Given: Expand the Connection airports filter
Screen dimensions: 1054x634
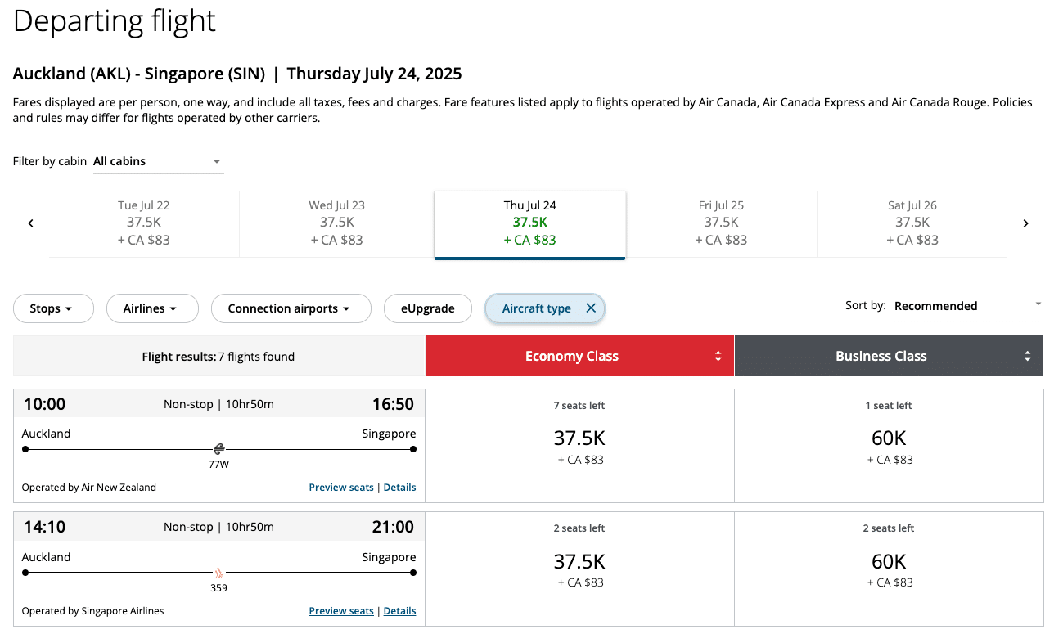Looking at the screenshot, I should [291, 308].
